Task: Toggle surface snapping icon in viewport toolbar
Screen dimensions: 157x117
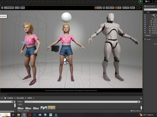Action: pyautogui.click(x=107, y=8)
